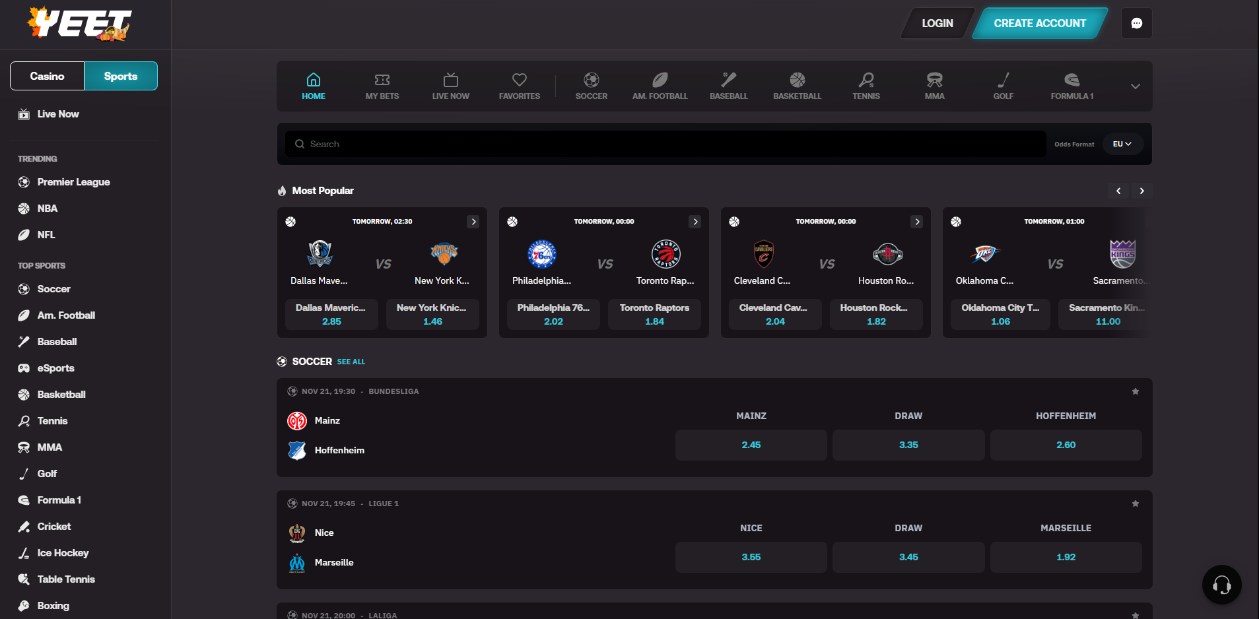Click the Create Account button
This screenshot has height=619, width=1259.
click(x=1039, y=23)
